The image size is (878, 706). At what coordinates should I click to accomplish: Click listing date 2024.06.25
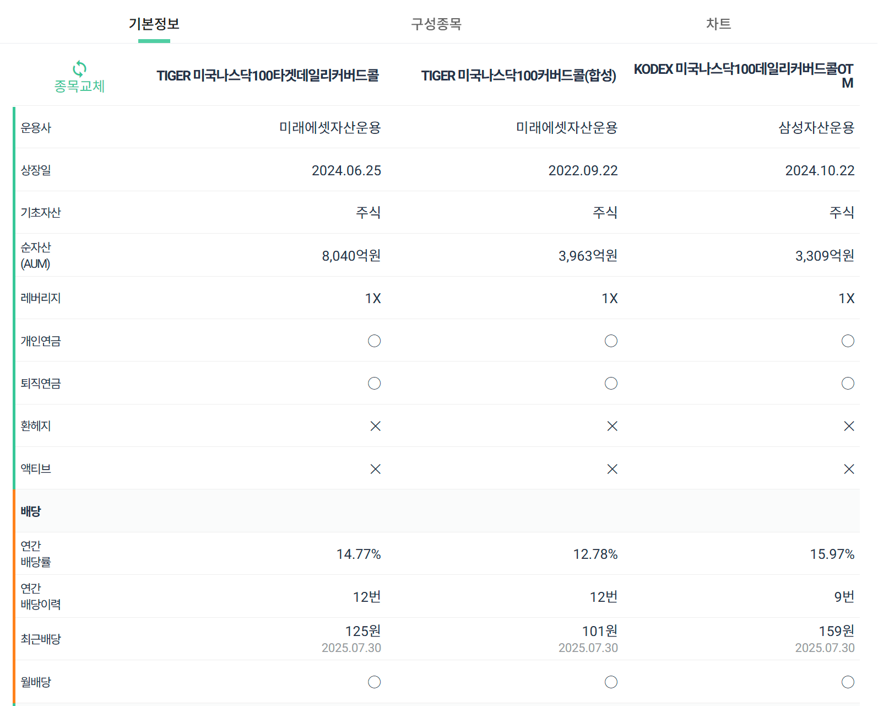(346, 170)
